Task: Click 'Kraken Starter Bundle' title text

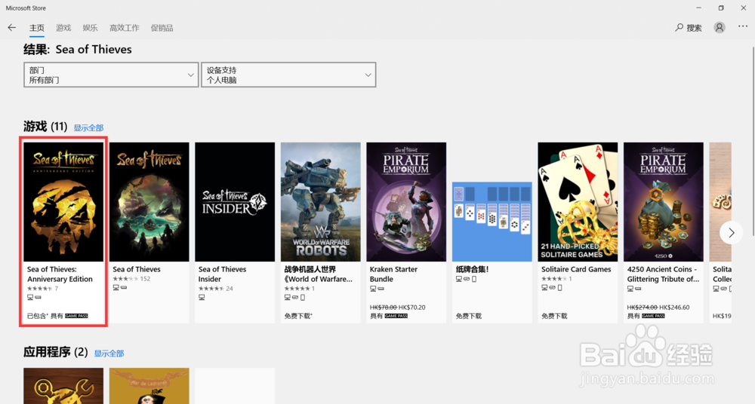Action: click(x=393, y=274)
